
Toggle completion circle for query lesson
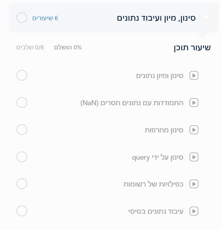pyautogui.click(x=22, y=157)
